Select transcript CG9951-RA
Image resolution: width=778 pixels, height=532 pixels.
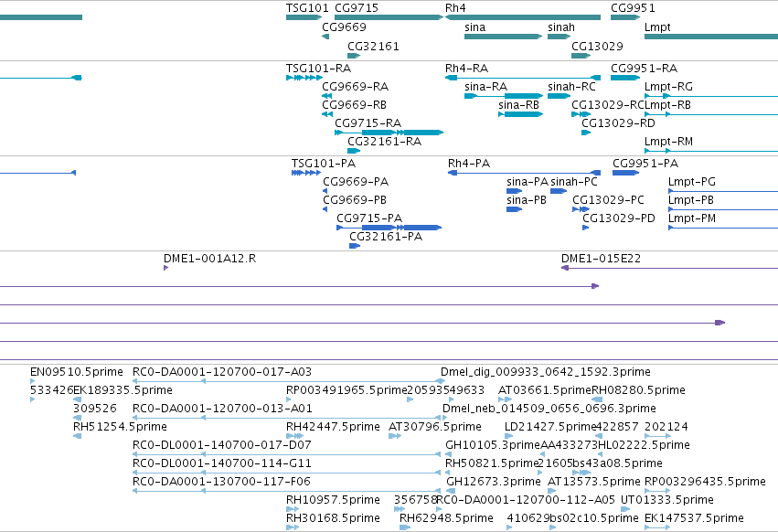[x=625, y=78]
